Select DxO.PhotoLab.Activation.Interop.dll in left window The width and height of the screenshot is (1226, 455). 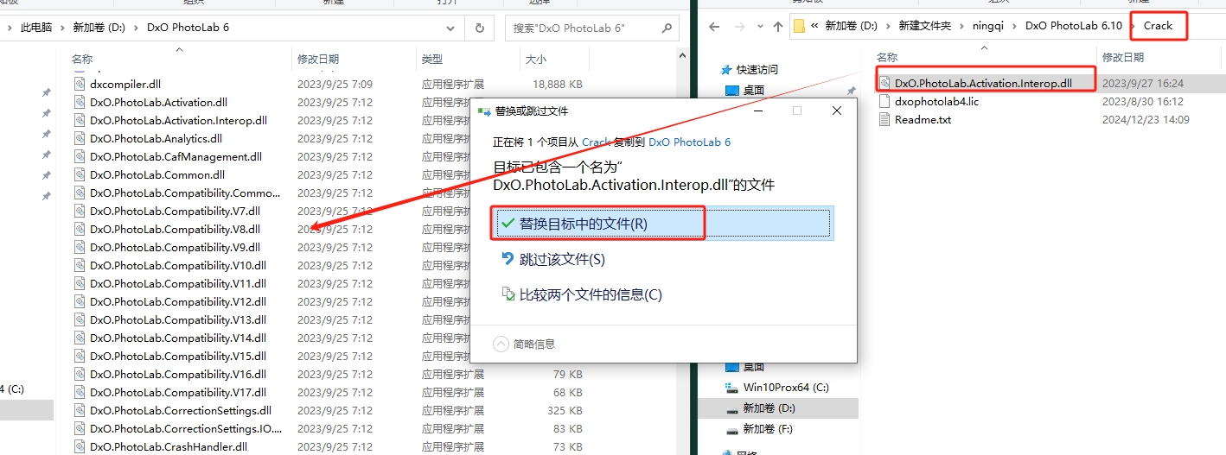(x=178, y=121)
